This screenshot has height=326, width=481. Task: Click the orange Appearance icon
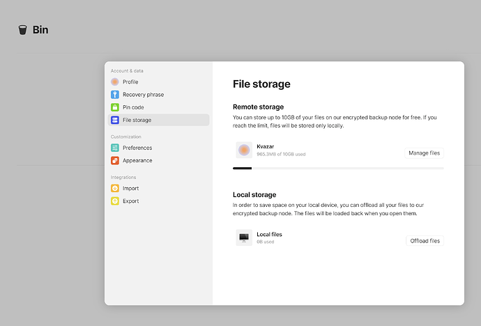115,160
